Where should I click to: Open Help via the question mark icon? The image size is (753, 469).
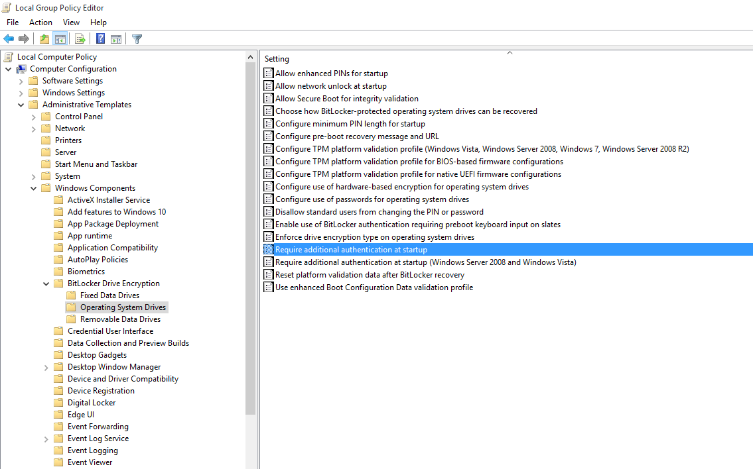click(x=100, y=39)
